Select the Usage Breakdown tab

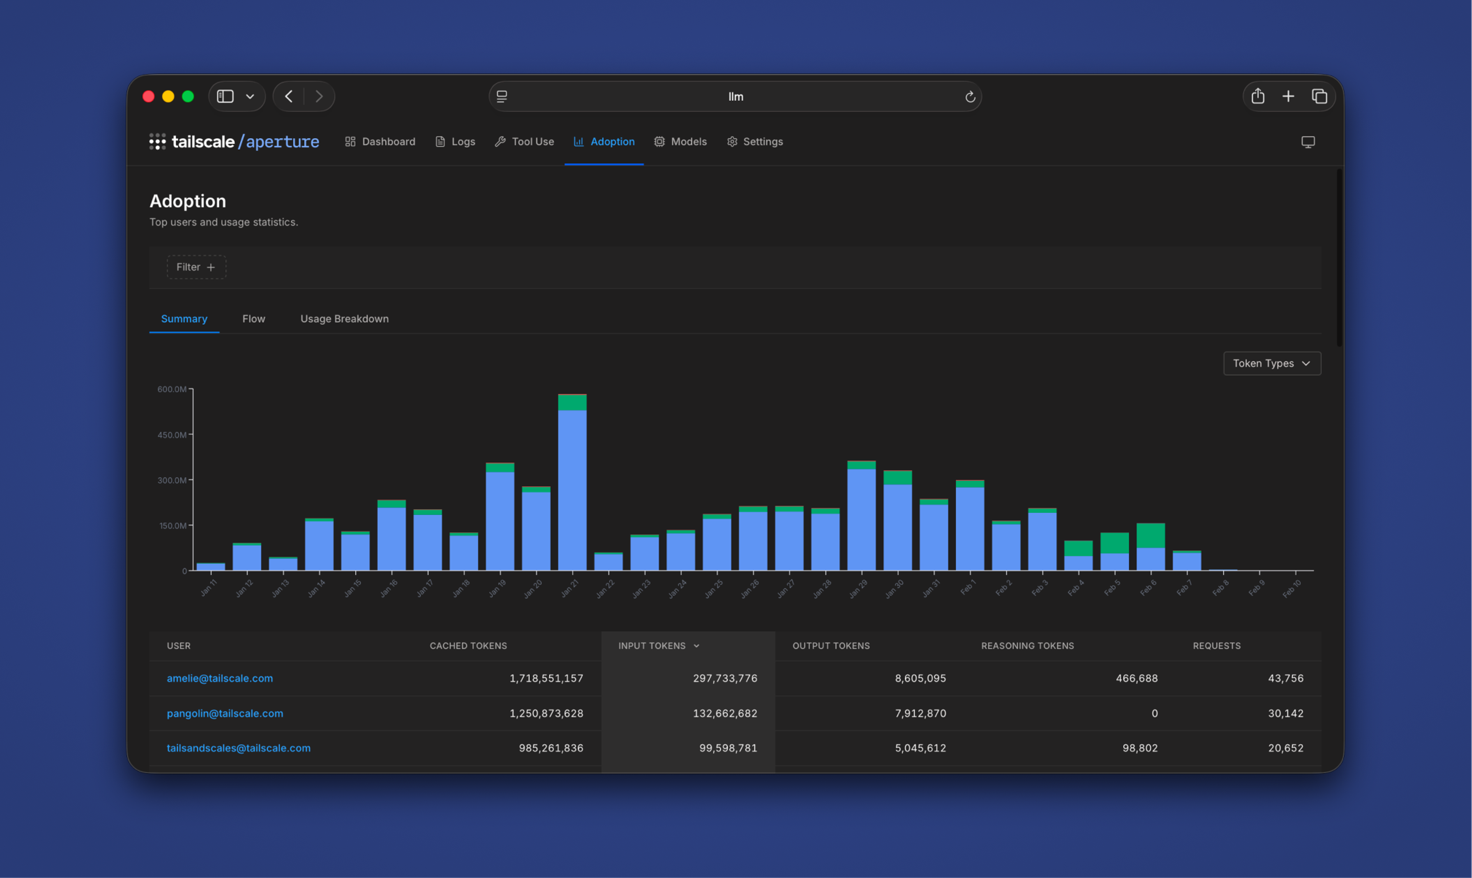tap(344, 319)
